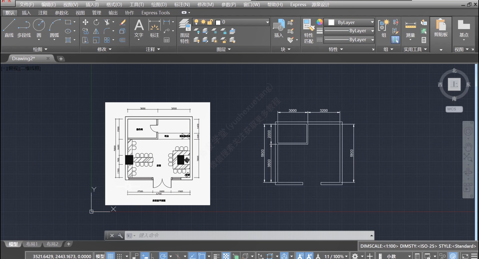The height and width of the screenshot is (259, 479).
Task: Toggle snap mode in status bar
Action: click(120, 256)
